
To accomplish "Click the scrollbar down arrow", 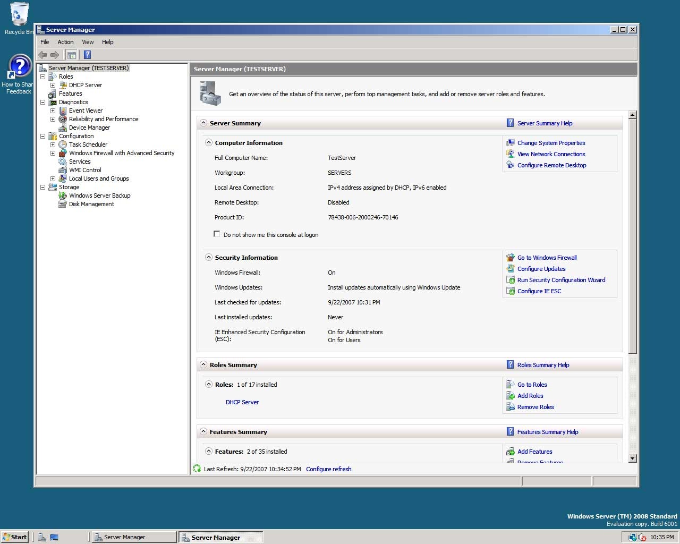I will click(x=632, y=458).
